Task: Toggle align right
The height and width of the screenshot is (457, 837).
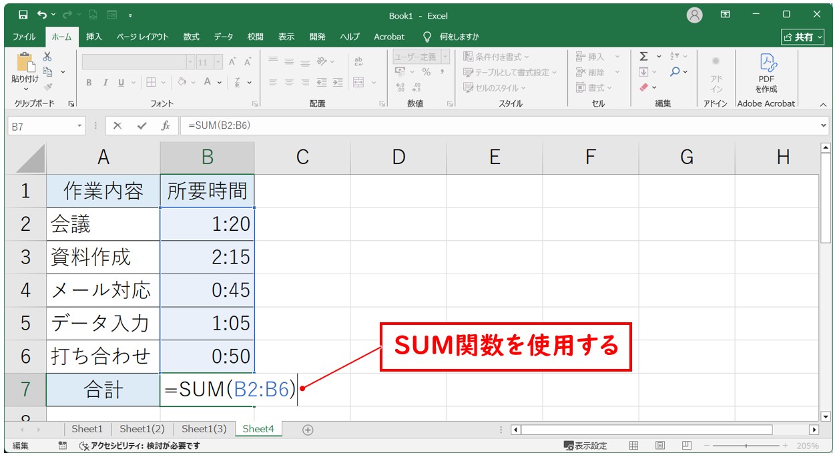Action: (x=305, y=82)
